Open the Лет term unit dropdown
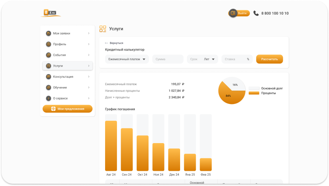The image size is (329, 186). [x=210, y=59]
